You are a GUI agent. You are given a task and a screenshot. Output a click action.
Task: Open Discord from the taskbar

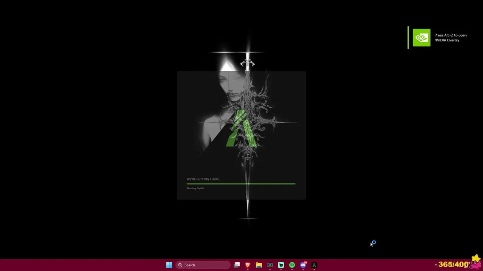[x=303, y=265]
